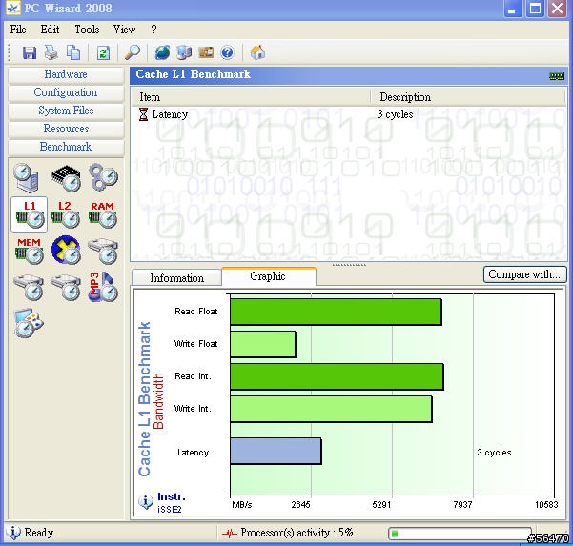Click the '3 cycles' description cell

pos(395,114)
